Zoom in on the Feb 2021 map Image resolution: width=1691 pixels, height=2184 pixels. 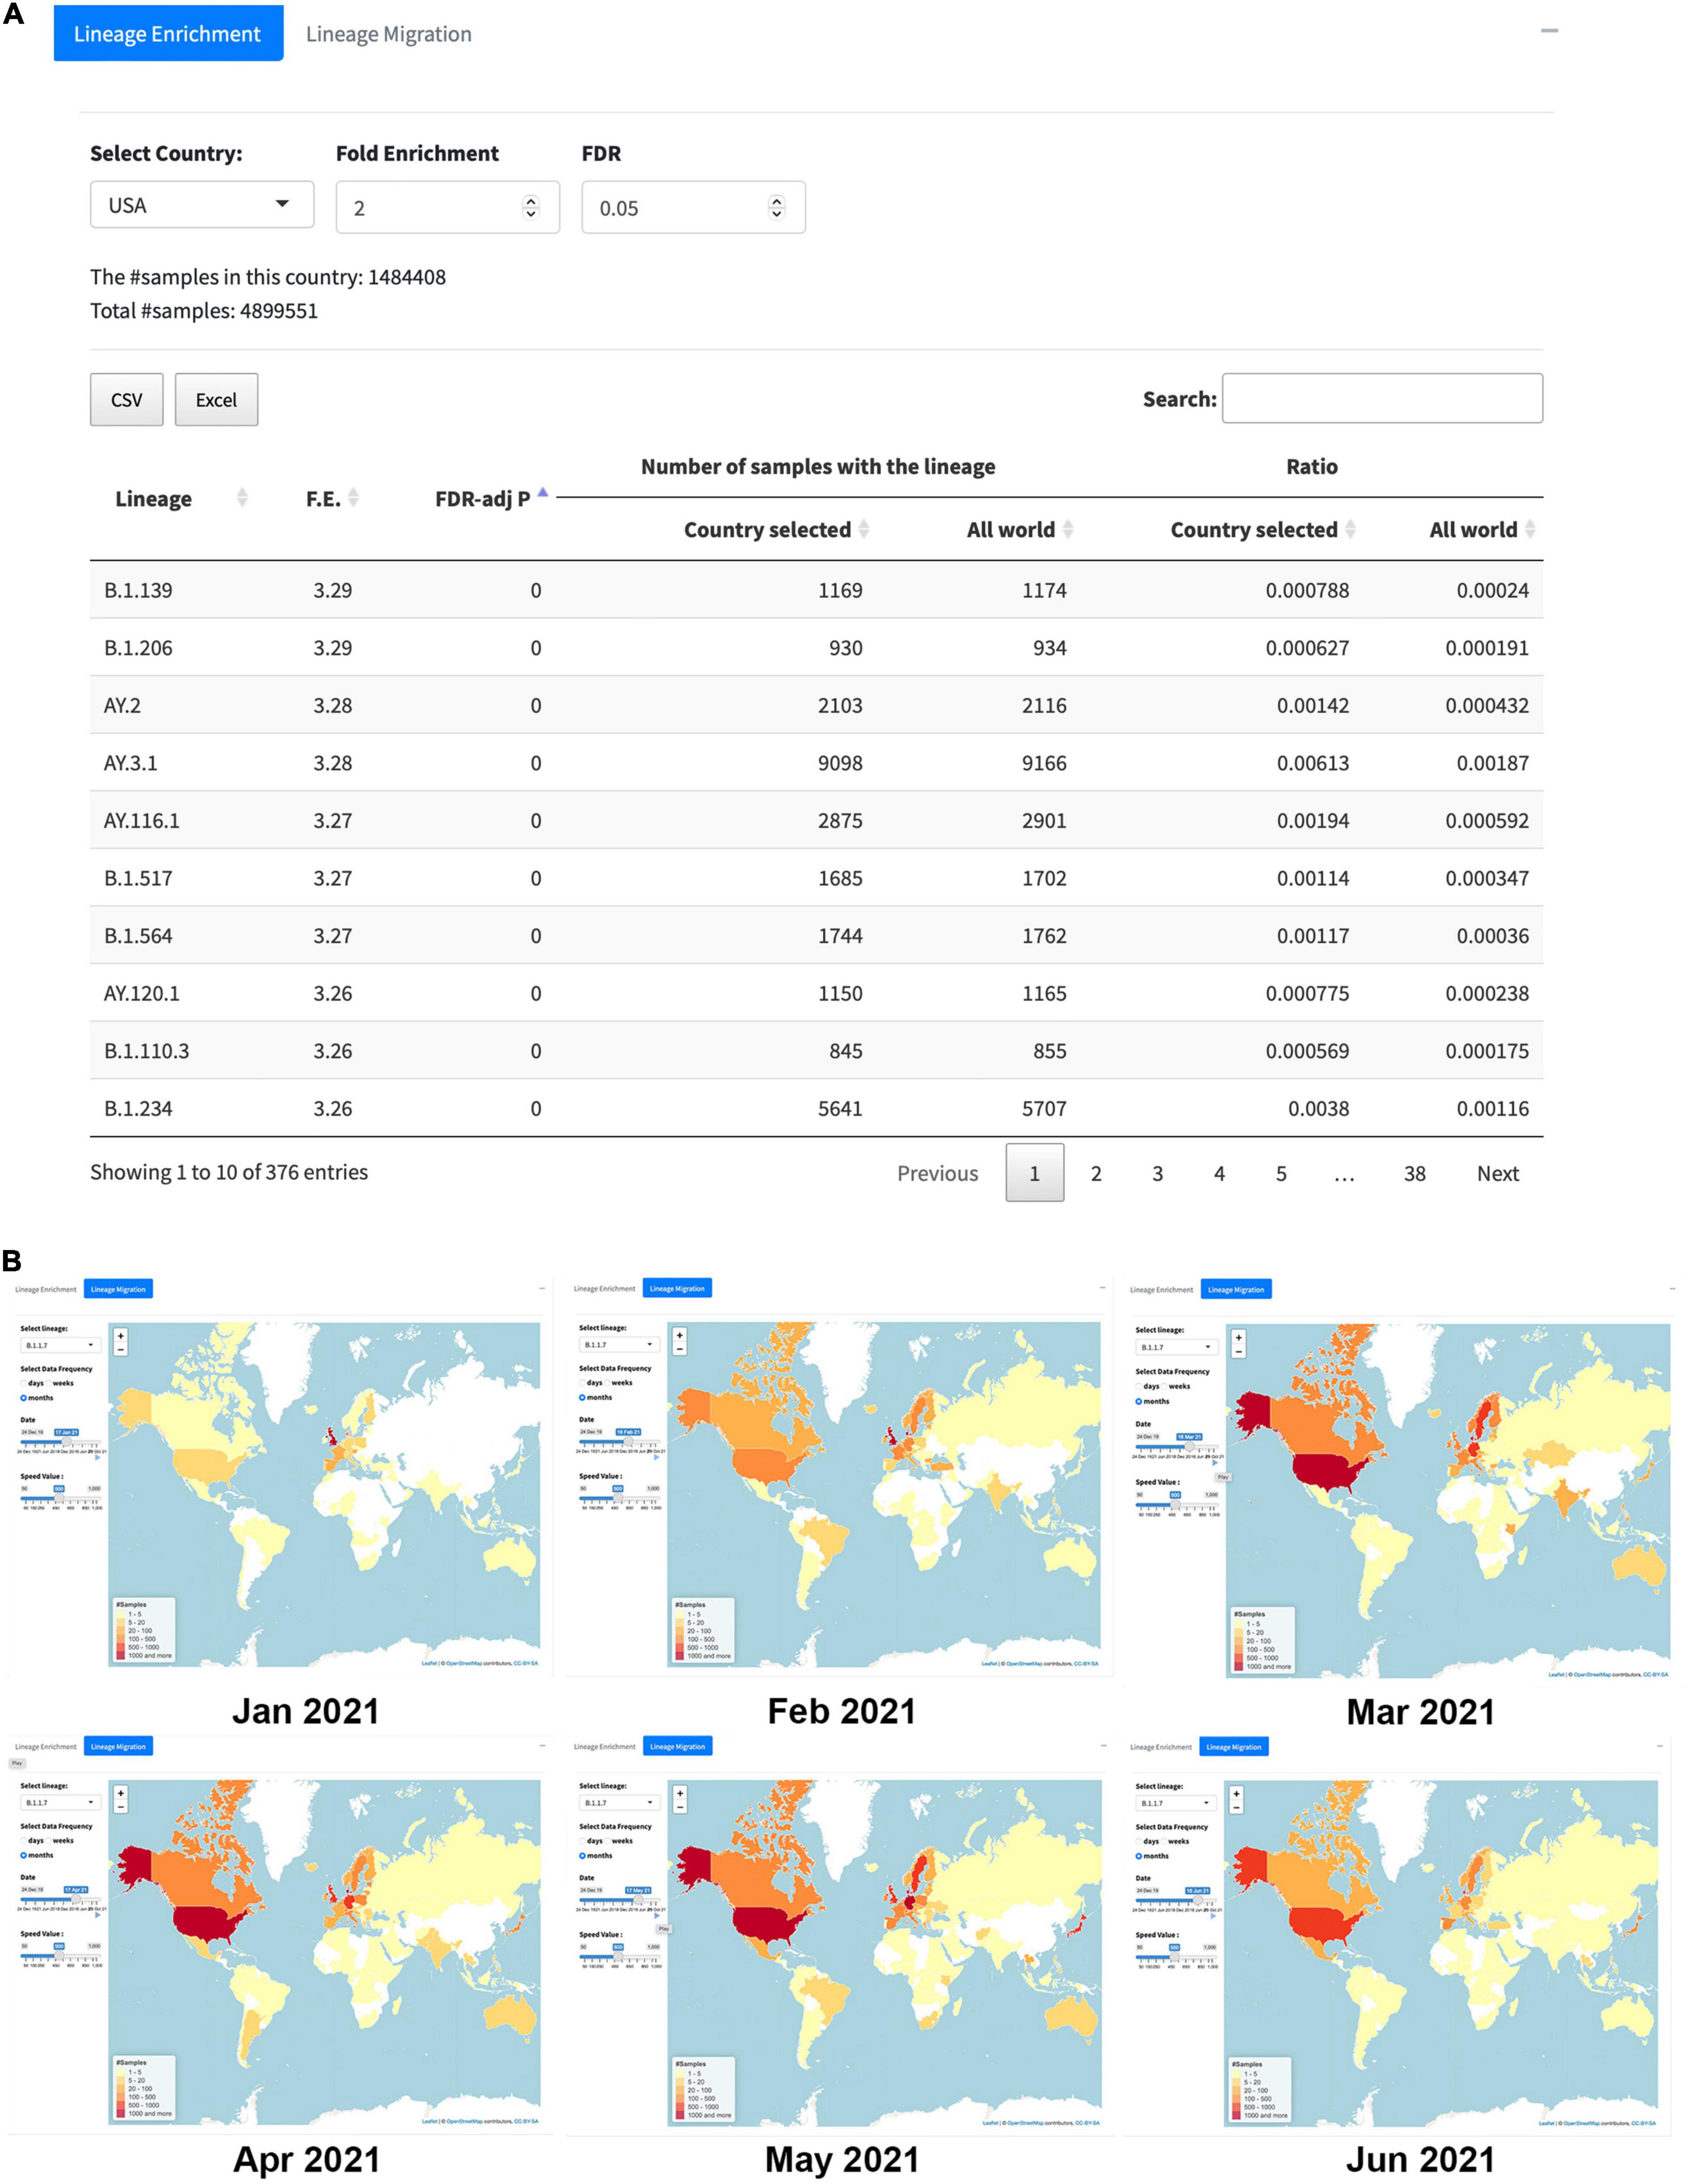[680, 1335]
